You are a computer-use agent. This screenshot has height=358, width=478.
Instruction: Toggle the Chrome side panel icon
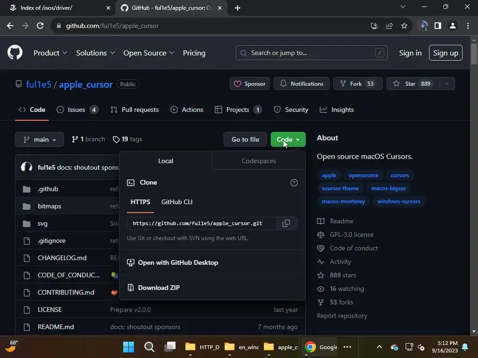438,26
